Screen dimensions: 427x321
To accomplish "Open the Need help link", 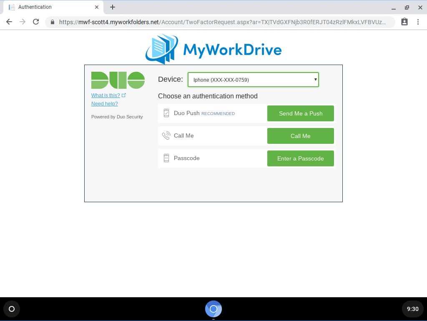I will pos(104,103).
